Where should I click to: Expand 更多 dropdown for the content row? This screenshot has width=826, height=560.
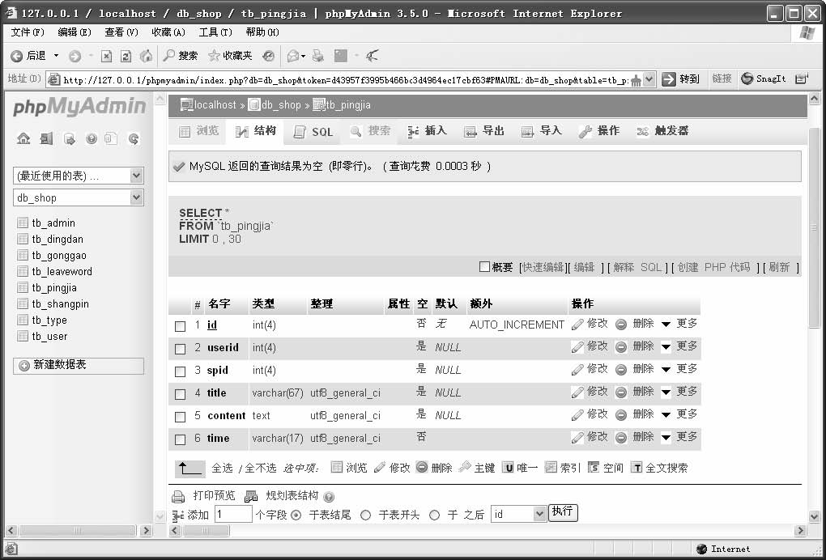tap(679, 414)
